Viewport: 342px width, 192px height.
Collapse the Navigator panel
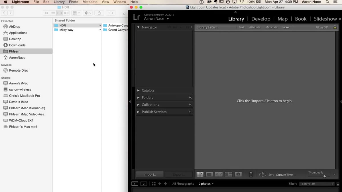pos(139,27)
